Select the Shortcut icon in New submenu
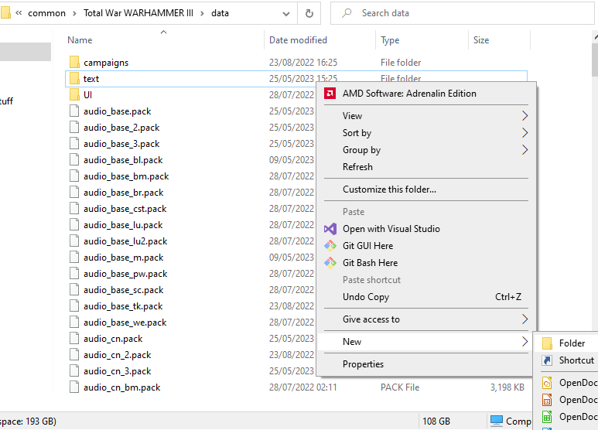Screen dimensions: 598x430 pos(547,360)
